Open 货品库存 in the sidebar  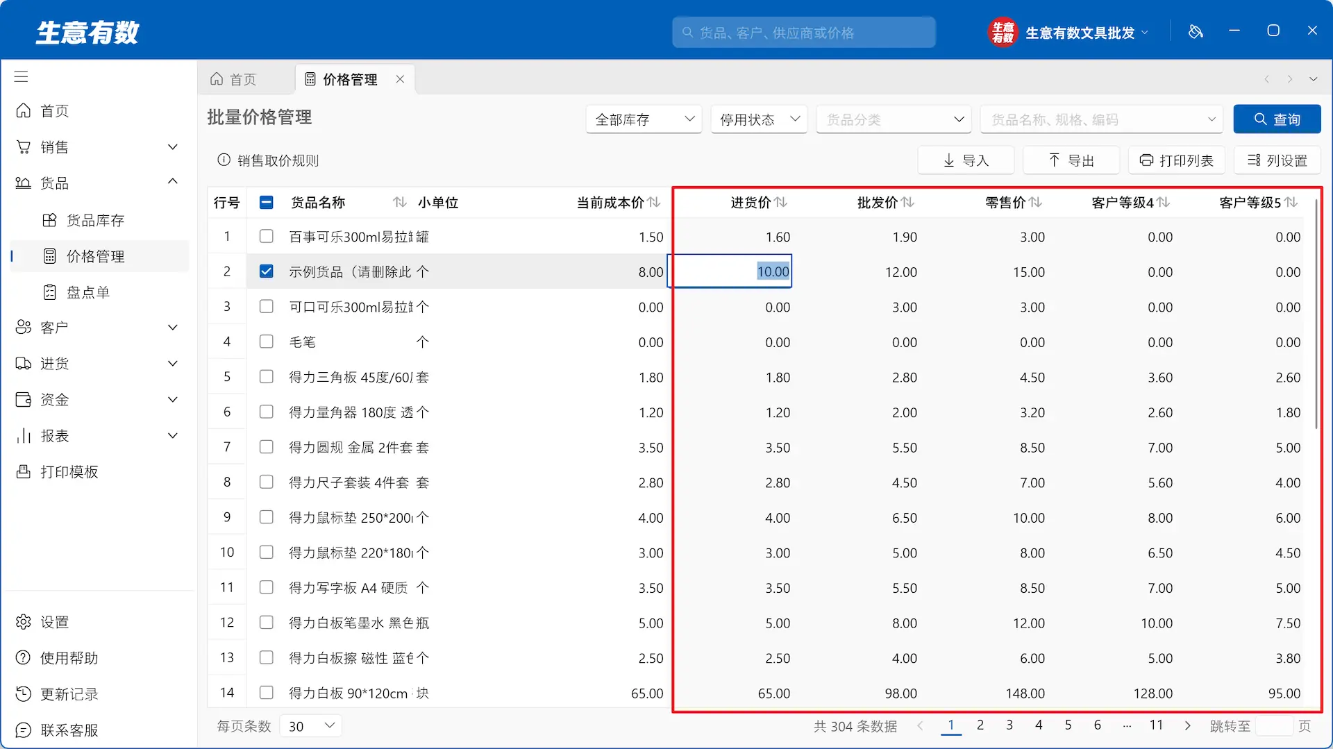click(x=97, y=221)
